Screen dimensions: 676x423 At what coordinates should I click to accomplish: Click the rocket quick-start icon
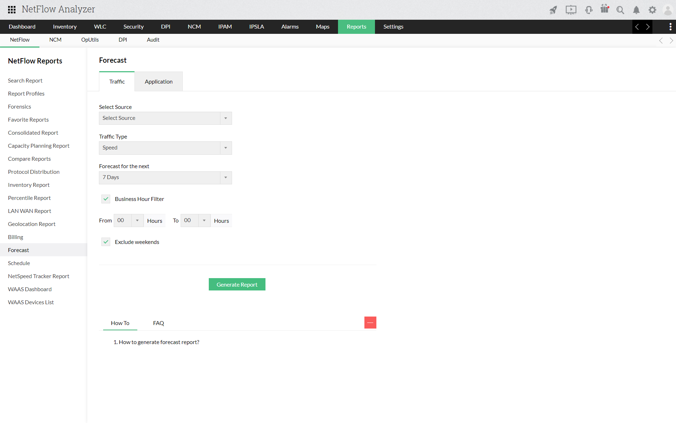point(553,10)
